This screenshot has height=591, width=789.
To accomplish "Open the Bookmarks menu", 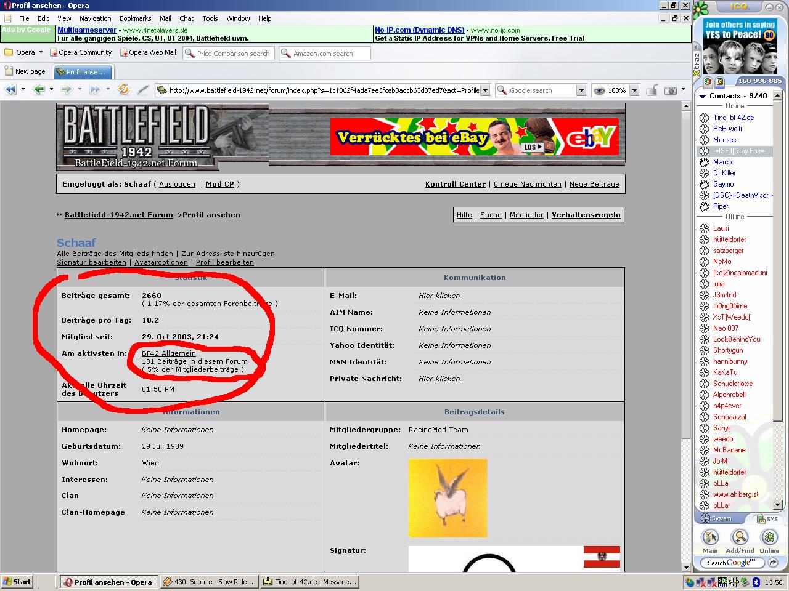I will pos(135,18).
